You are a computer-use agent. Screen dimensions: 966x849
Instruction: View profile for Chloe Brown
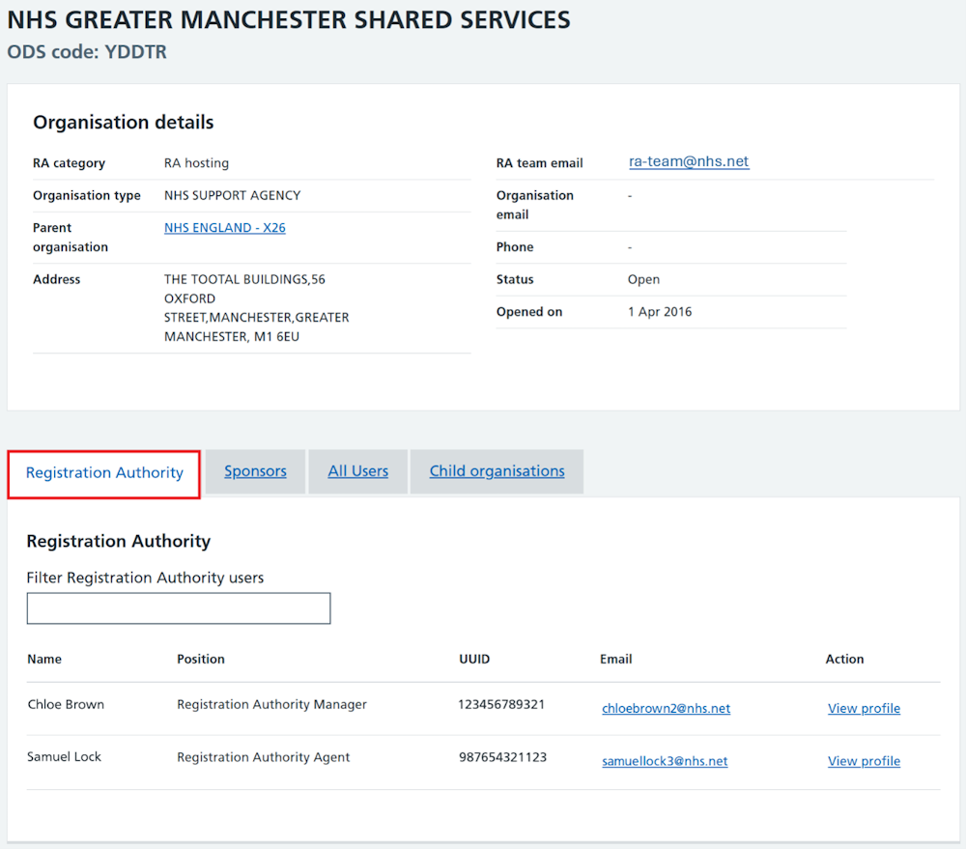864,708
